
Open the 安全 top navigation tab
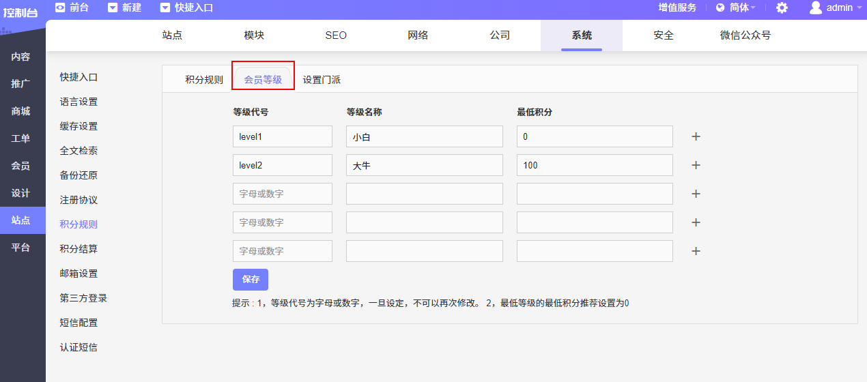pyautogui.click(x=664, y=35)
